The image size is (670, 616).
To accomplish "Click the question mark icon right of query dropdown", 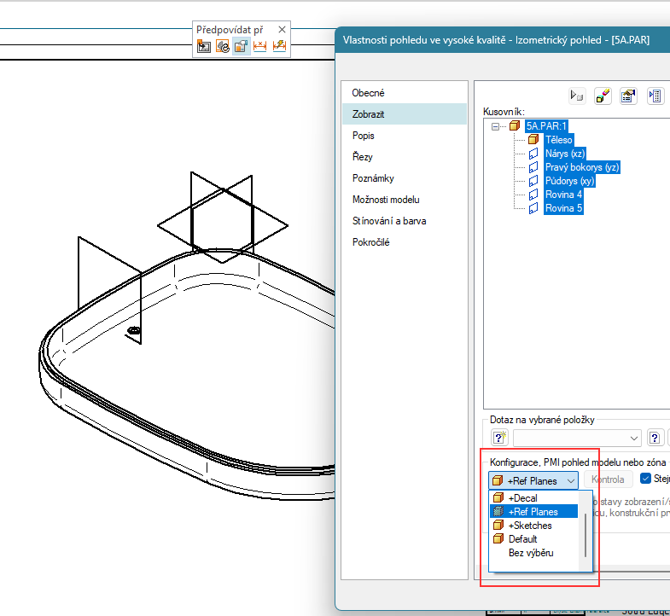I will (x=655, y=438).
